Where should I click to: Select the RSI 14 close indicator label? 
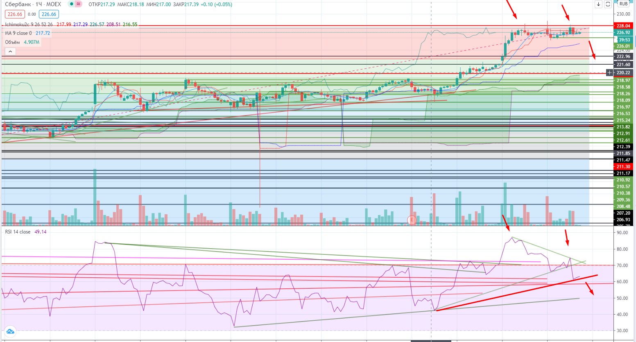[18, 232]
